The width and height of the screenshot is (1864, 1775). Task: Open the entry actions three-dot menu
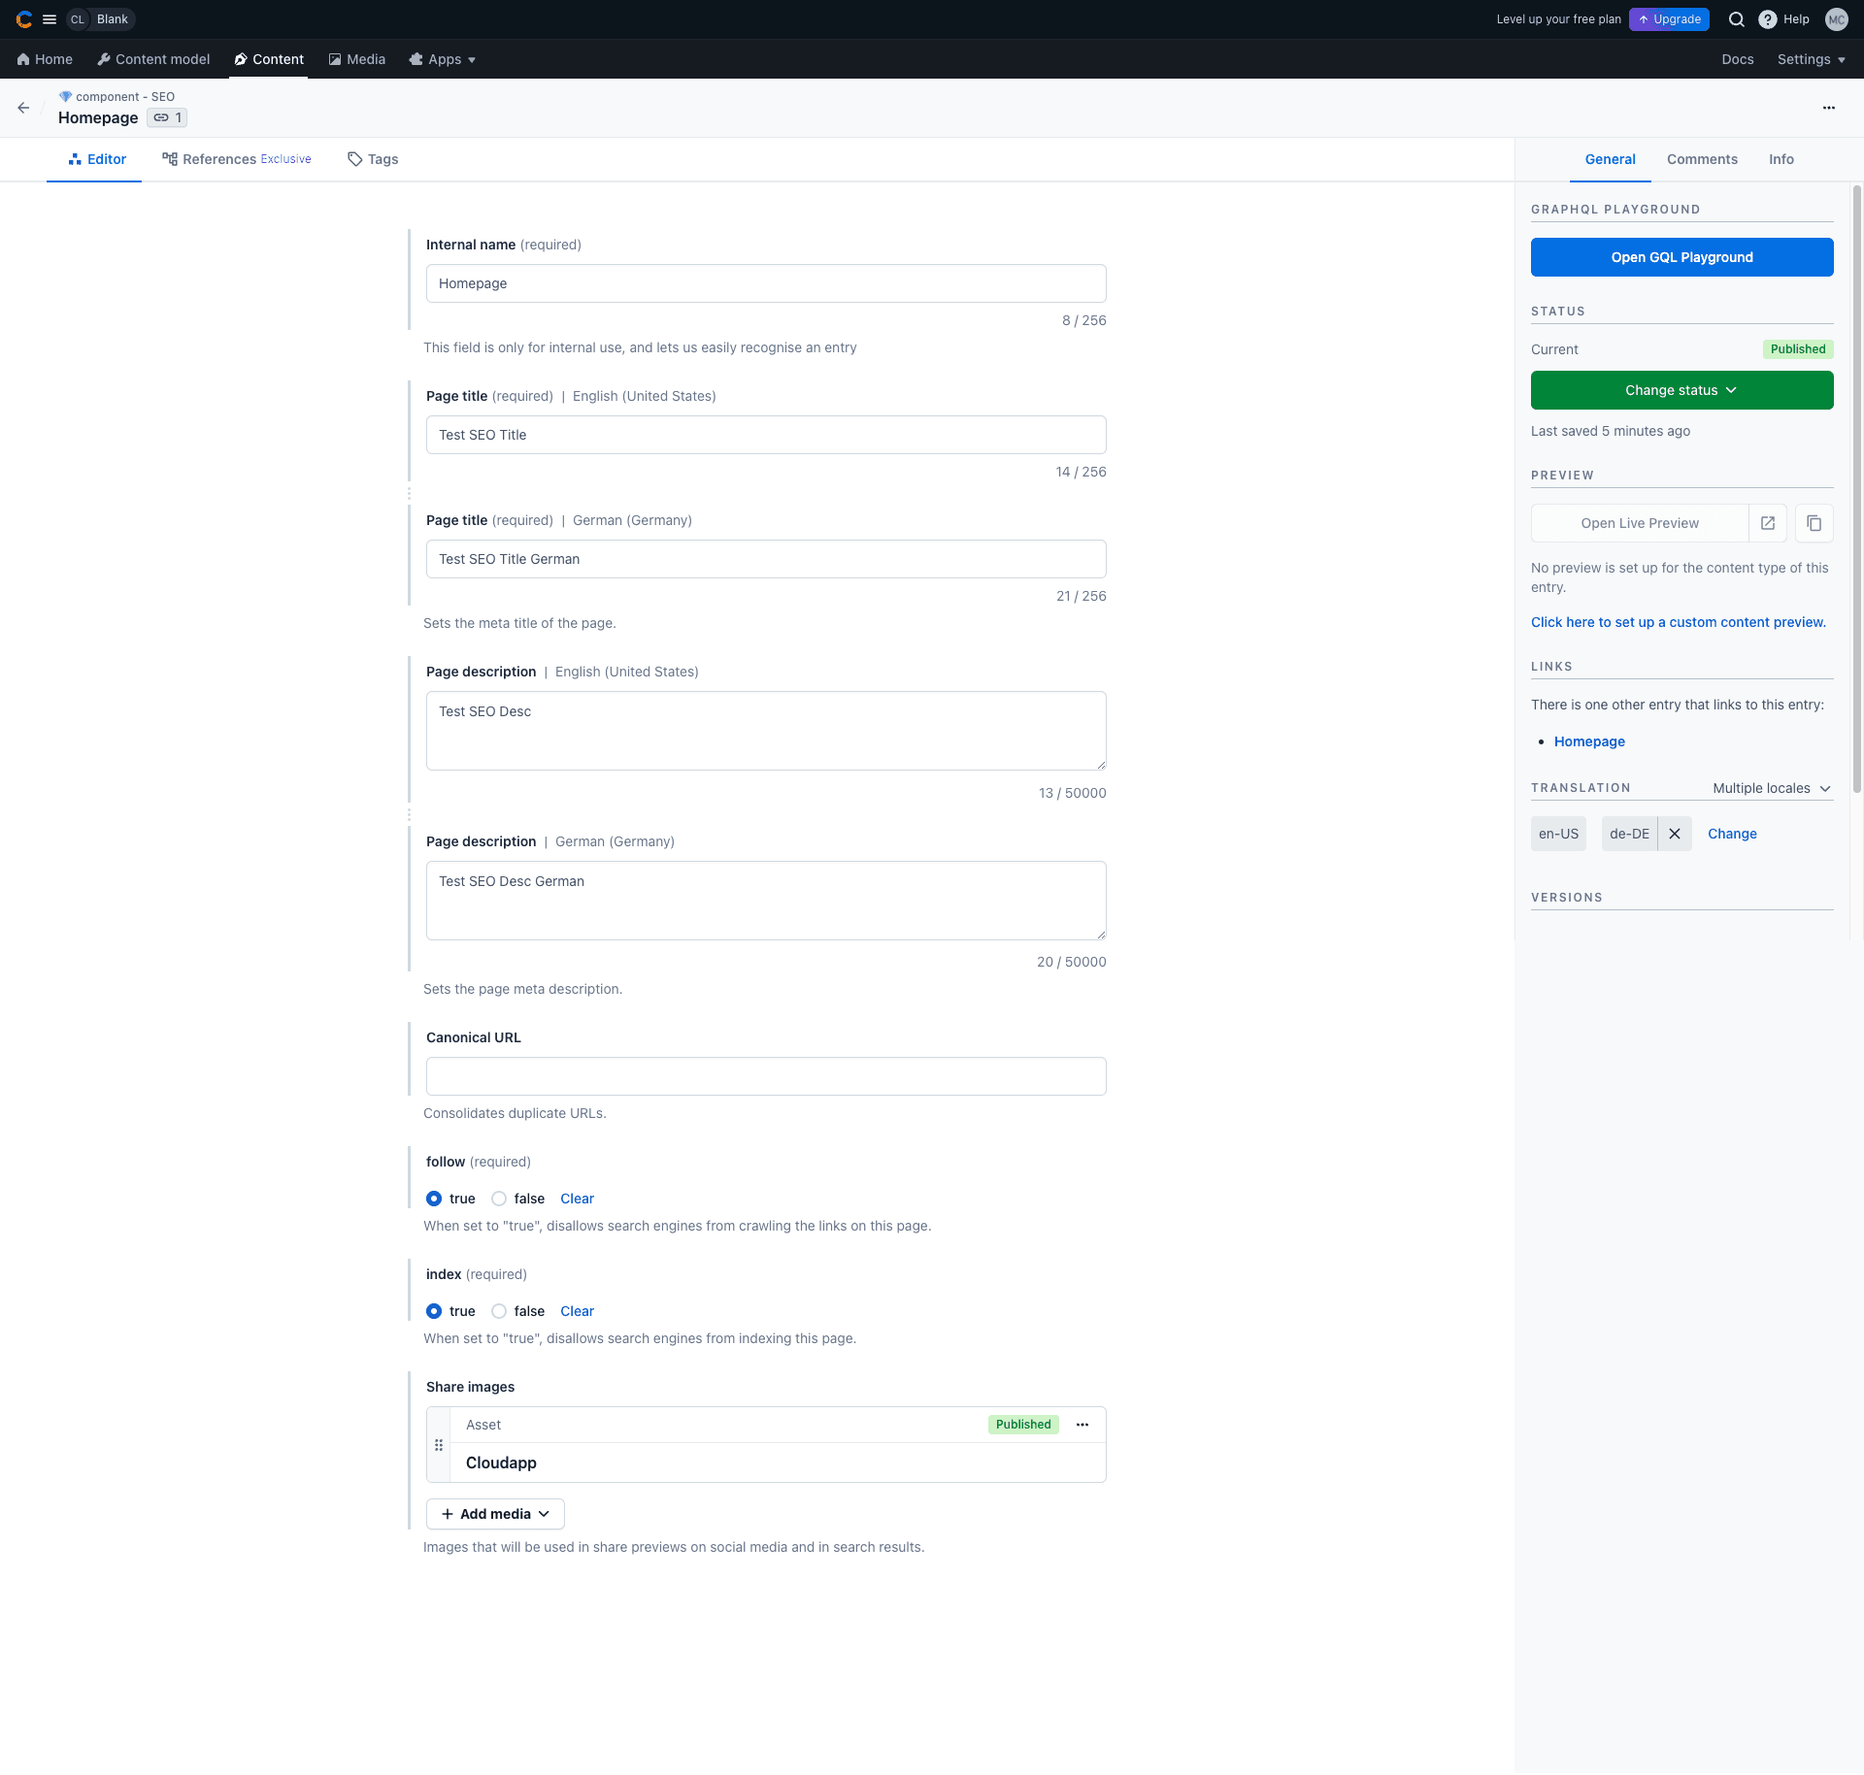pos(1828,108)
